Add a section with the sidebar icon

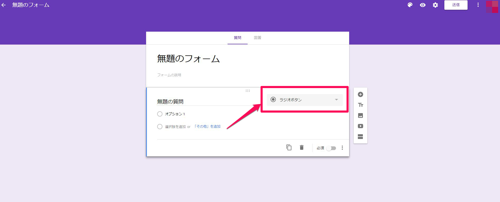pos(360,137)
